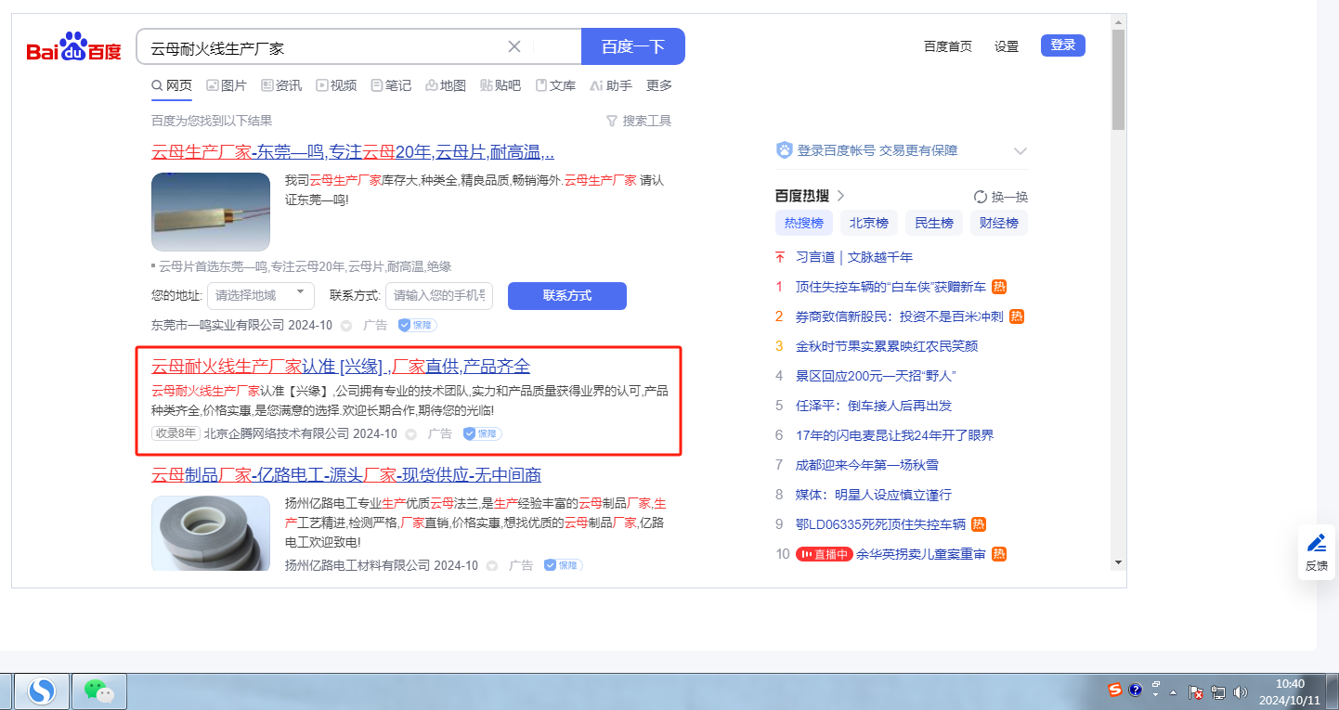Viewport: 1339px width, 710px height.
Task: Clear the search box with the X icon
Action: [x=514, y=46]
